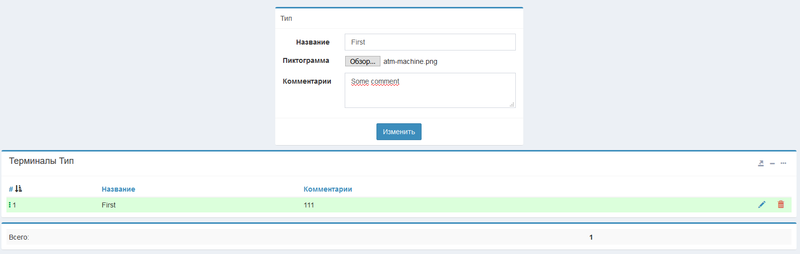
Task: Edit row First with the pencil icon
Action: pos(762,204)
